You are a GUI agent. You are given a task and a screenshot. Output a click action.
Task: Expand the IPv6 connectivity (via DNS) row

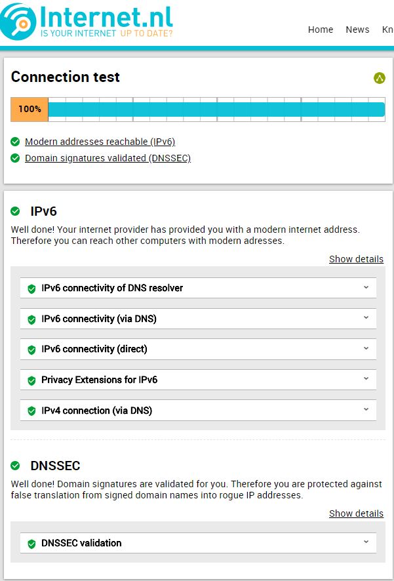(x=198, y=319)
